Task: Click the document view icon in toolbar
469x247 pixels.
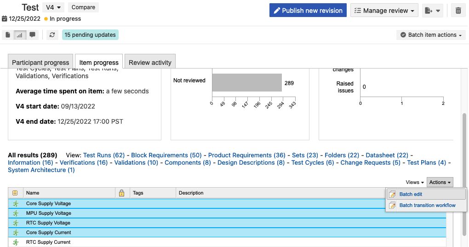Action: pos(8,35)
